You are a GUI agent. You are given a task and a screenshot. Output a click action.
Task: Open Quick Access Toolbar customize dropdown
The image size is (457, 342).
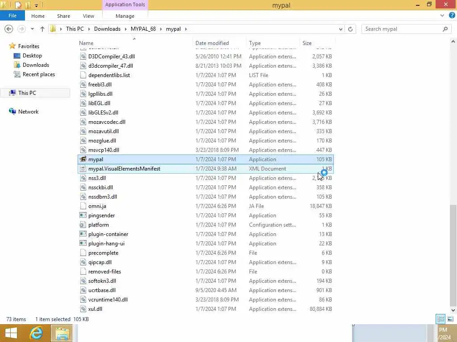tap(37, 5)
